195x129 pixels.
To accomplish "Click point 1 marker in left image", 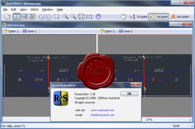I will (x=48, y=57).
